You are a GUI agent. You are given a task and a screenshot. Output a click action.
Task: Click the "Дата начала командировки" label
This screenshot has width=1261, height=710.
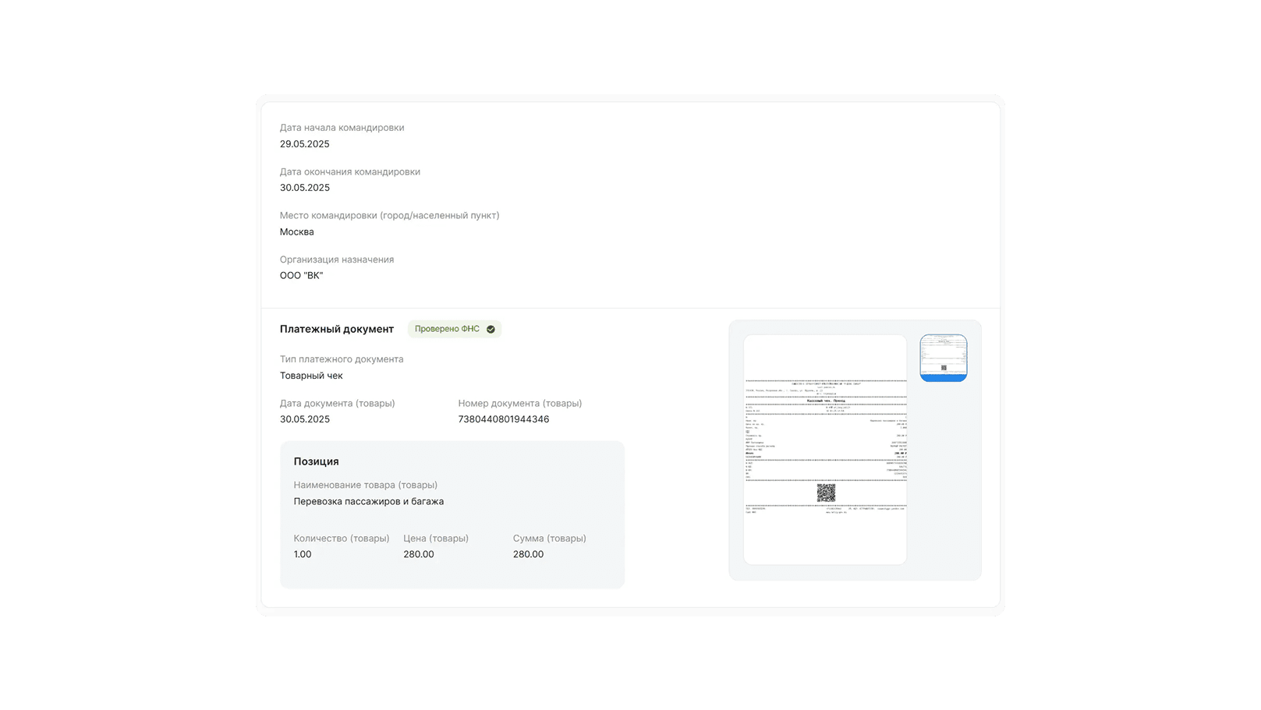342,128
